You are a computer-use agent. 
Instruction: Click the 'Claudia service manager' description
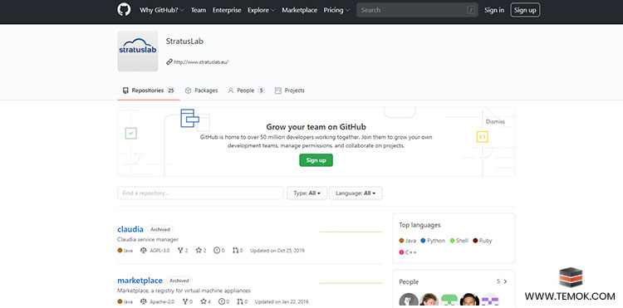pyautogui.click(x=148, y=239)
